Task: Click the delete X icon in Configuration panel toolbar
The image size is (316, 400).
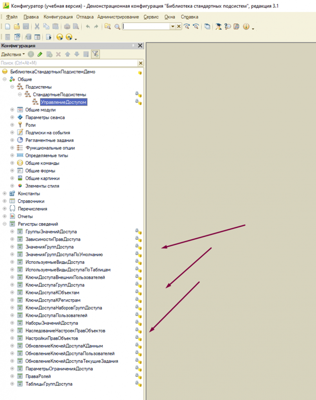Action: pyautogui.click(x=58, y=54)
